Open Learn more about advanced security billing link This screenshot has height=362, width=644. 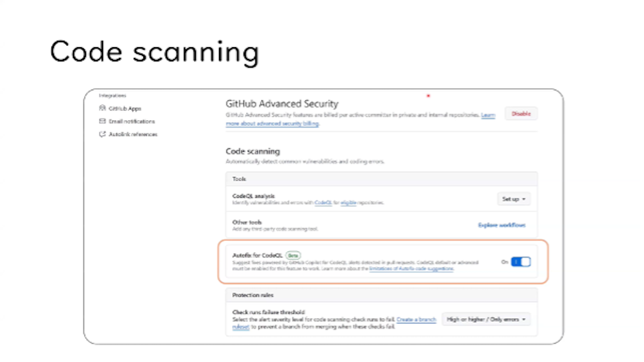(272, 124)
